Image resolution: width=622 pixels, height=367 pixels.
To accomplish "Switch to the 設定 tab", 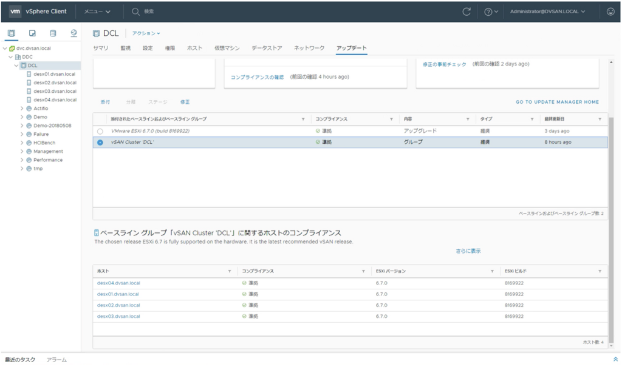I will (148, 48).
